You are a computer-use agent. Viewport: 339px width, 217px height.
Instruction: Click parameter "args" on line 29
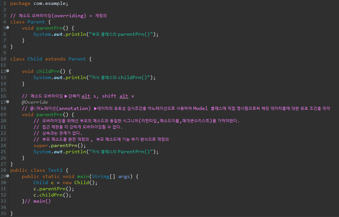tap(124, 176)
